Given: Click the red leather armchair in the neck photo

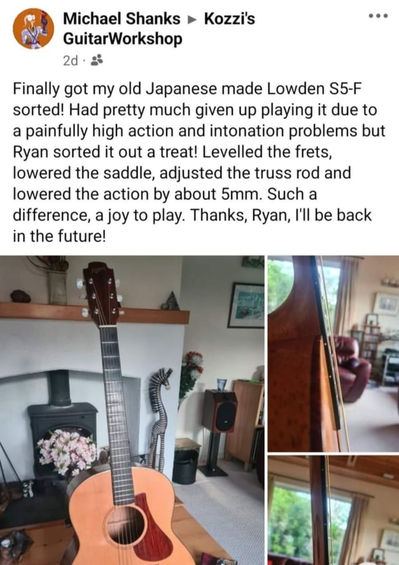Looking at the screenshot, I should coord(352,368).
